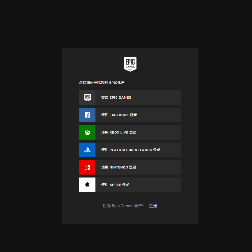
Task: Select 登录 EPIC GAMES sign-in option
Action: point(130,97)
